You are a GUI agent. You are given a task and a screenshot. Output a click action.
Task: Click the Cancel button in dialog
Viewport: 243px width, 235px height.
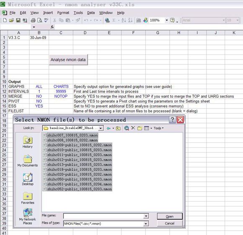[x=170, y=223]
